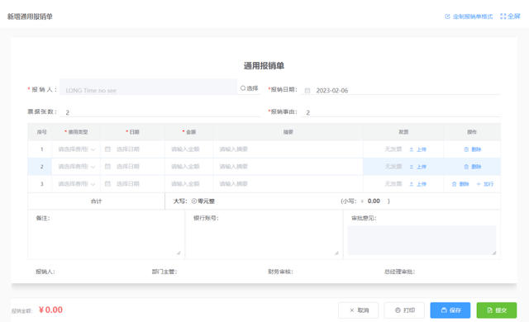
Task: Submit the form with the 提交 button
Action: click(x=497, y=310)
